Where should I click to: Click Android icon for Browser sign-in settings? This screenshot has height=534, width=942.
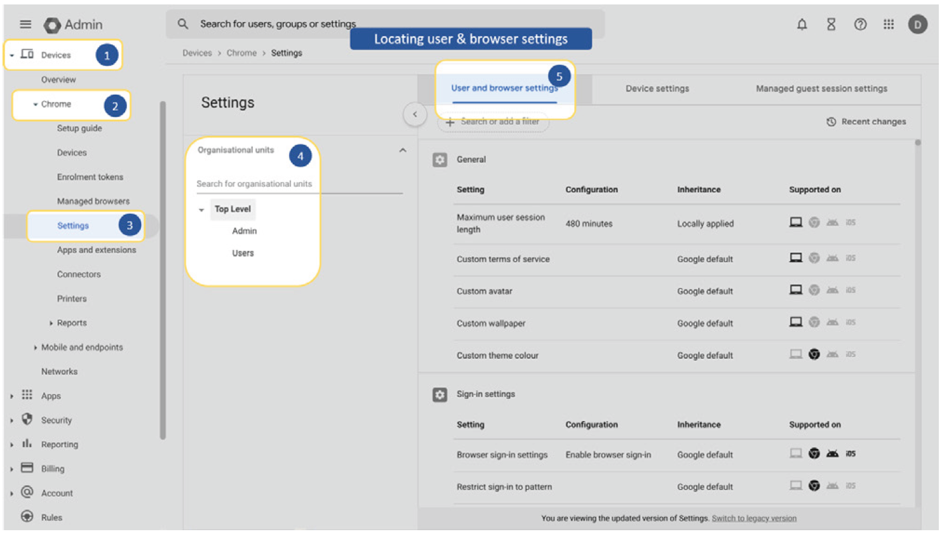point(832,453)
